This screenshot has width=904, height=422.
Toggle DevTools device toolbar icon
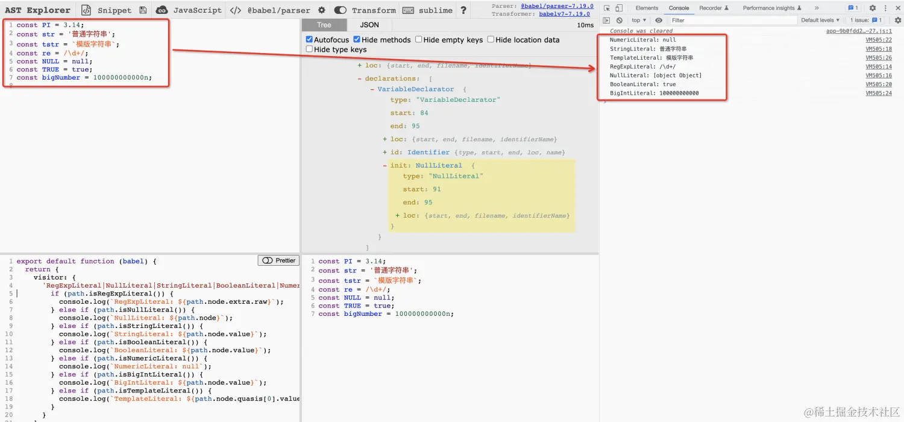[620, 8]
